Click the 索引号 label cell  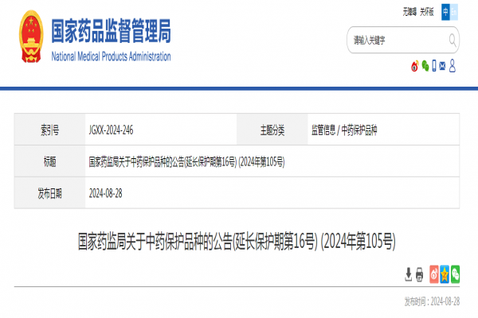[x=49, y=130]
